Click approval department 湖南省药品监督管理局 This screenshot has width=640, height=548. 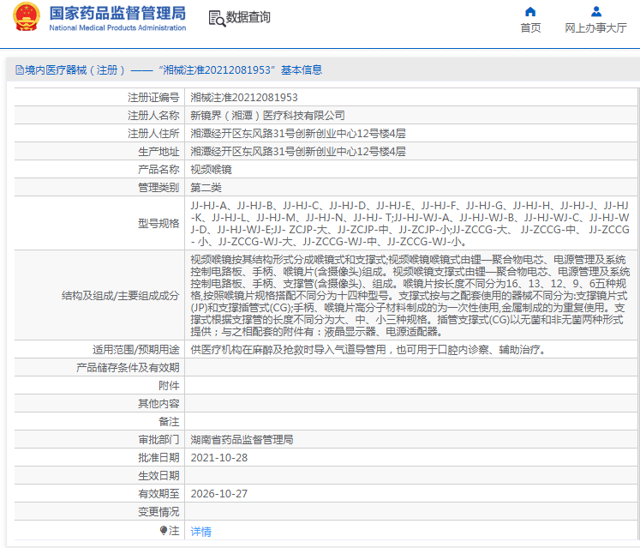pos(242,440)
